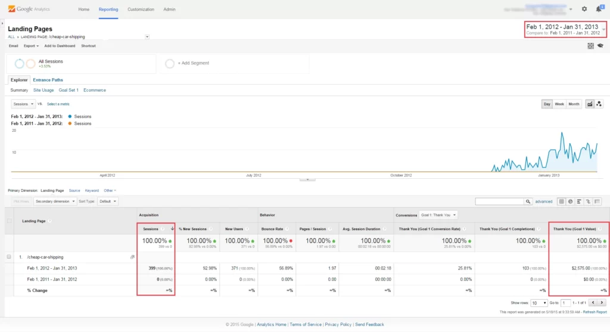610x332 pixels.
Task: Open the settings gear icon
Action: [x=584, y=9]
